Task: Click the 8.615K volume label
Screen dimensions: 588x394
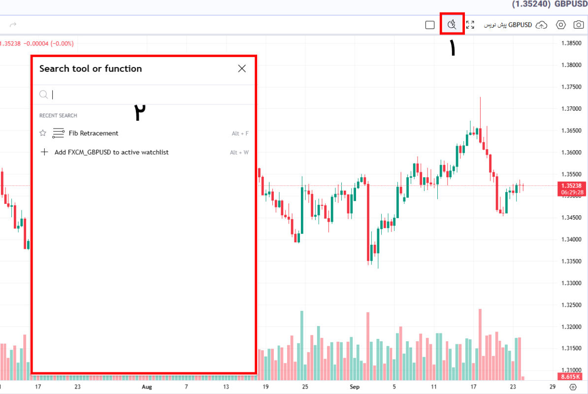Action: 571,376
